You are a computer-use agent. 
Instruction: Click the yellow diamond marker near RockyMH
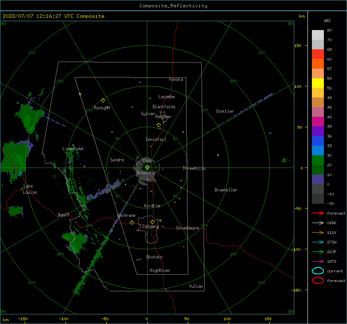[x=103, y=101]
